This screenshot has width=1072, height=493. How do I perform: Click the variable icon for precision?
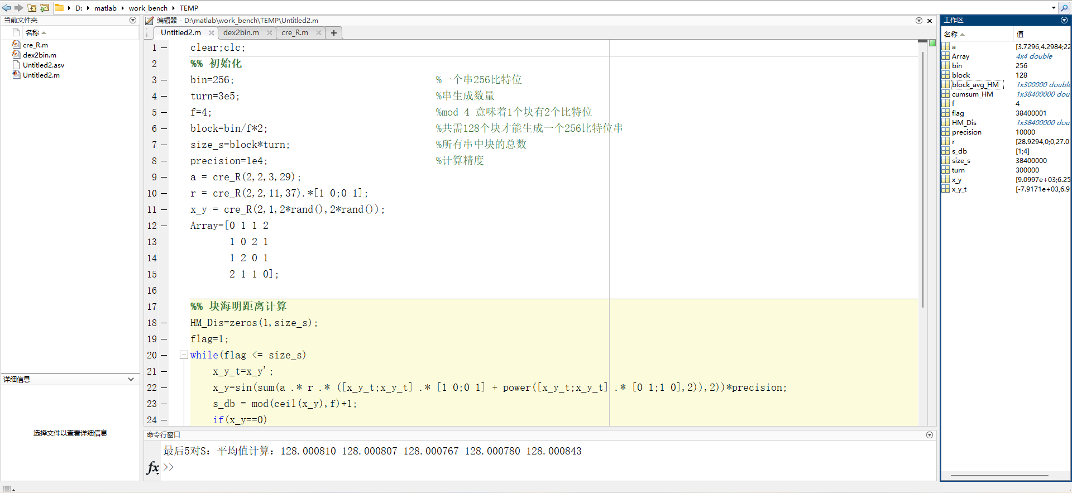pyautogui.click(x=945, y=132)
